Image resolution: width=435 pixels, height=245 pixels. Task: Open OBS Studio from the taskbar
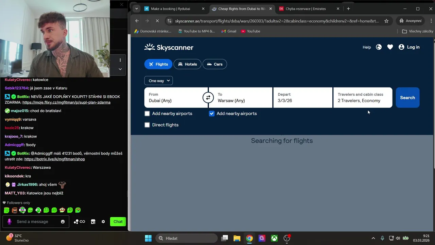pos(287,238)
